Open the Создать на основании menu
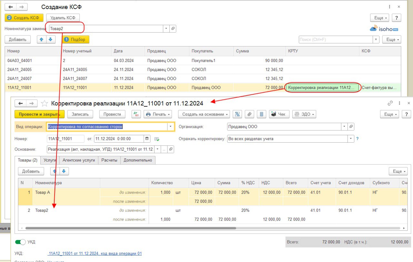413x262 pixels. tap(204, 114)
